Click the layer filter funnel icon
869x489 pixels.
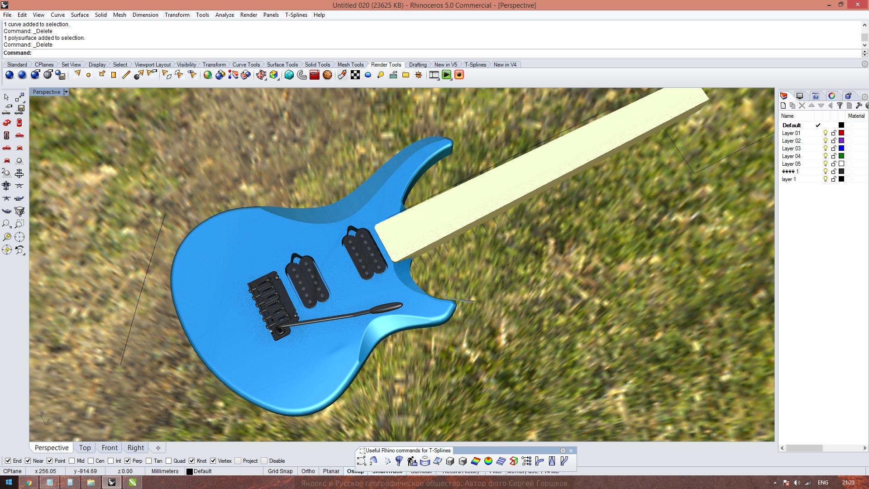tap(840, 105)
